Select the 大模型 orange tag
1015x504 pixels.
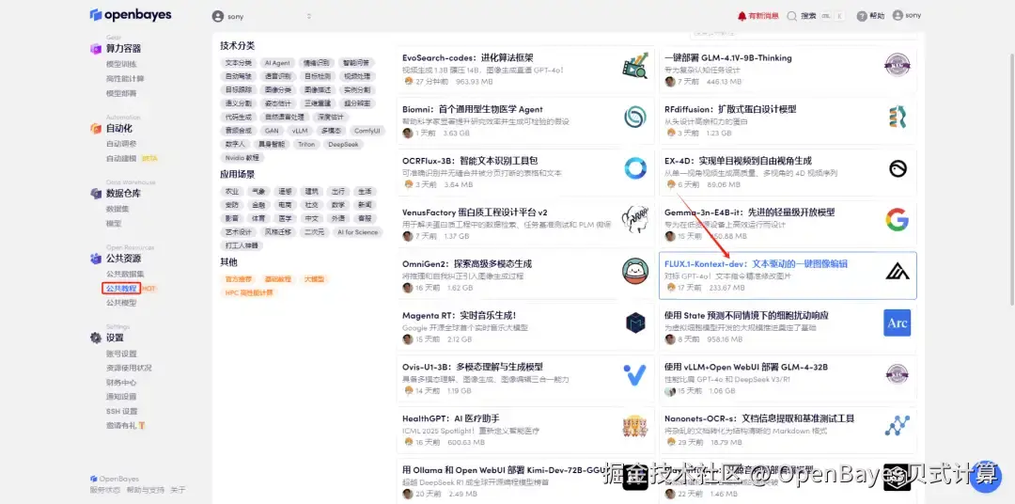coord(314,279)
